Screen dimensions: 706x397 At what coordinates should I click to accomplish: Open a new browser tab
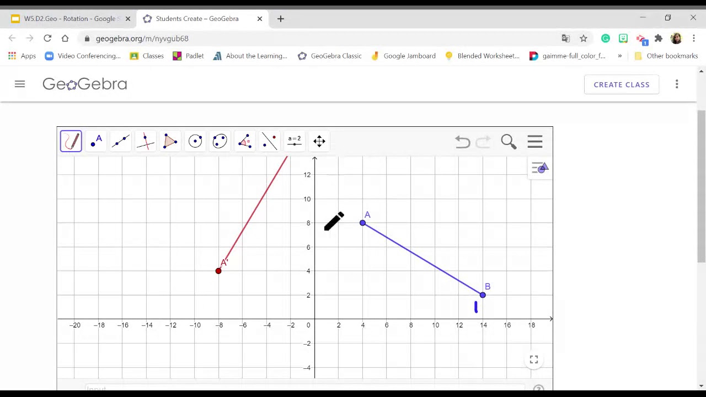pyautogui.click(x=280, y=19)
